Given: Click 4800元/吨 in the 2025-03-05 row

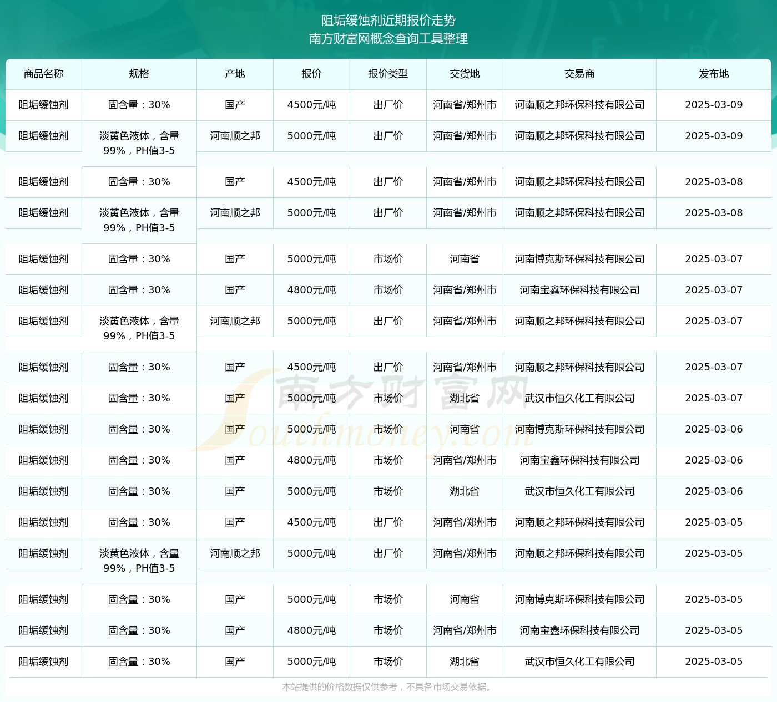Looking at the screenshot, I should [311, 630].
